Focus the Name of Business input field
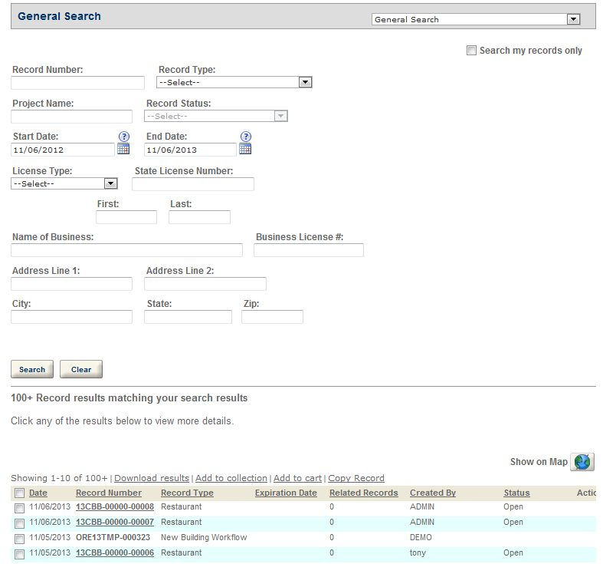Viewport: 603px width, 564px height. click(x=126, y=250)
